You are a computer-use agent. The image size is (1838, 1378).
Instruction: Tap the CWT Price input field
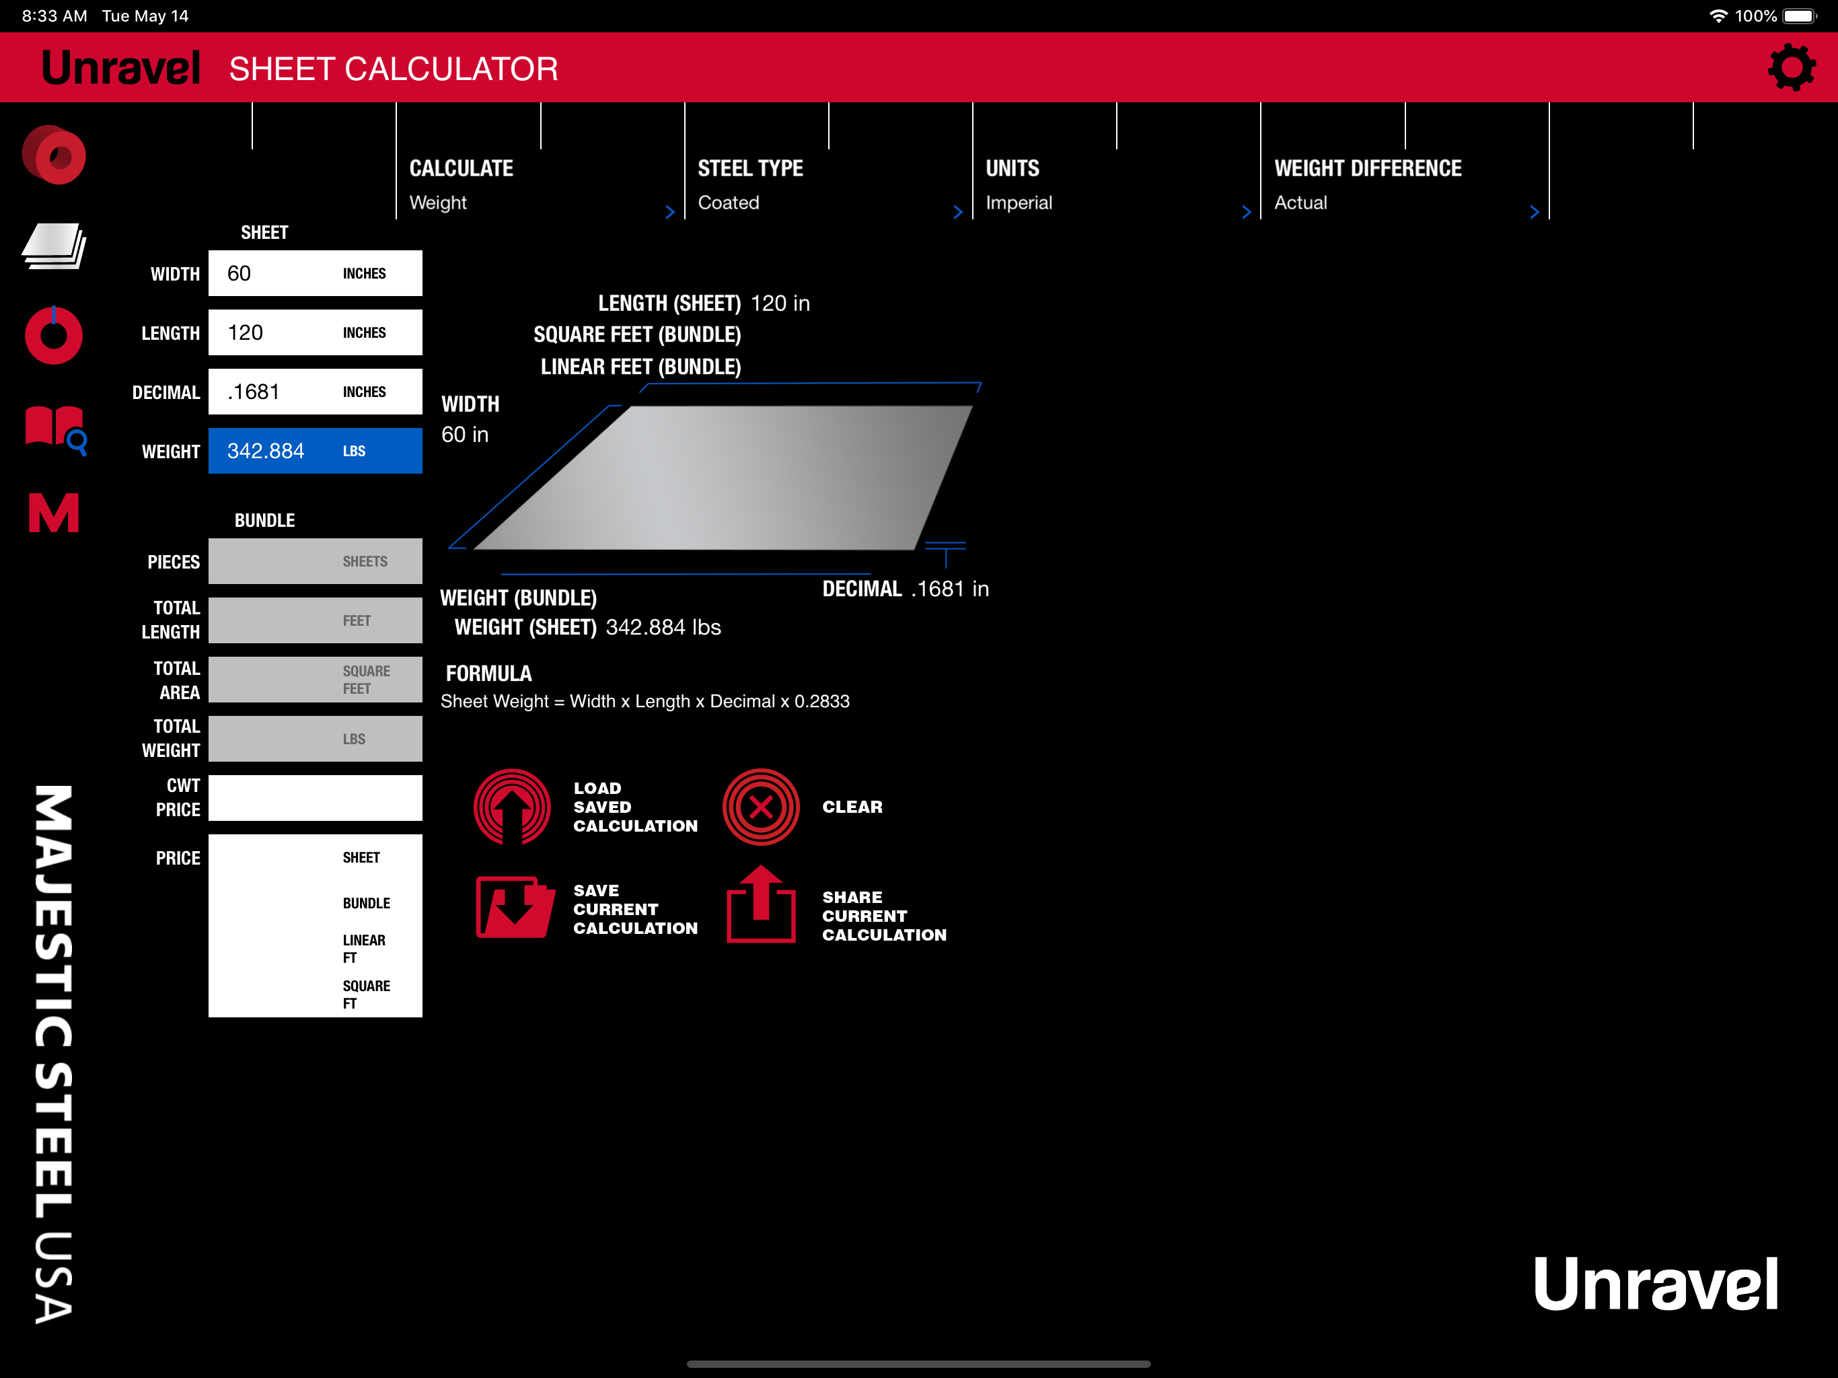coord(315,798)
